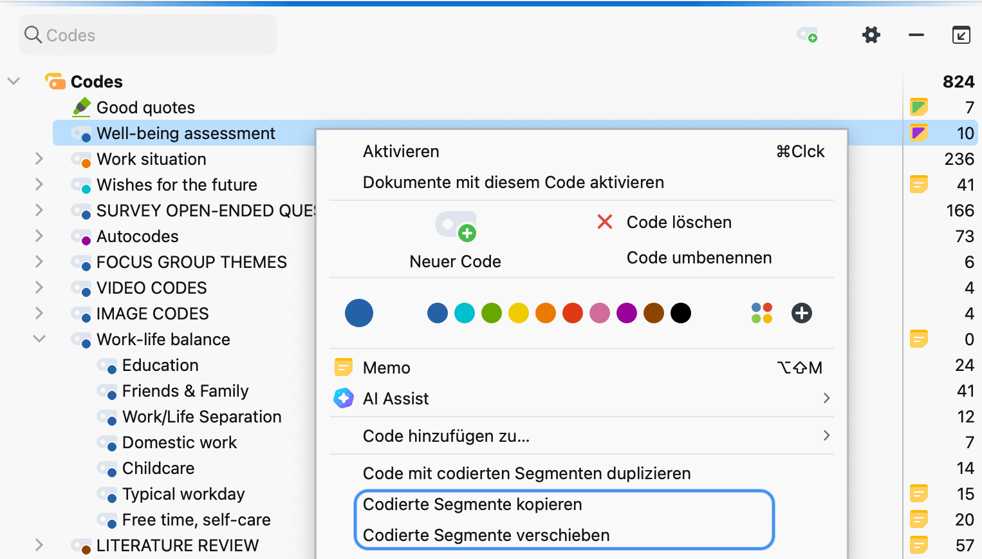
Task: Click Code löschen
Action: coord(679,222)
